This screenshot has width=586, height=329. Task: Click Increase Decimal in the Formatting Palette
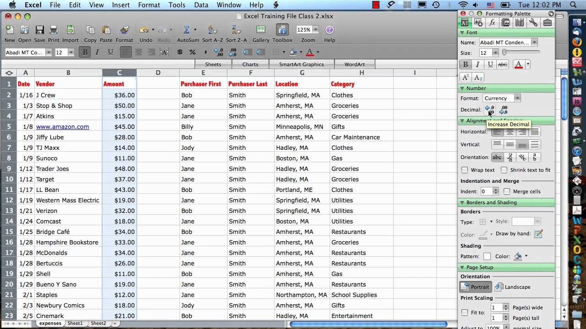[489, 110]
